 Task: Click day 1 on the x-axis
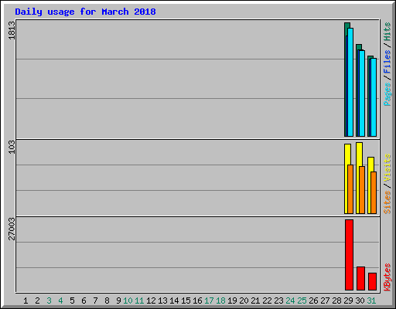[x=26, y=301]
